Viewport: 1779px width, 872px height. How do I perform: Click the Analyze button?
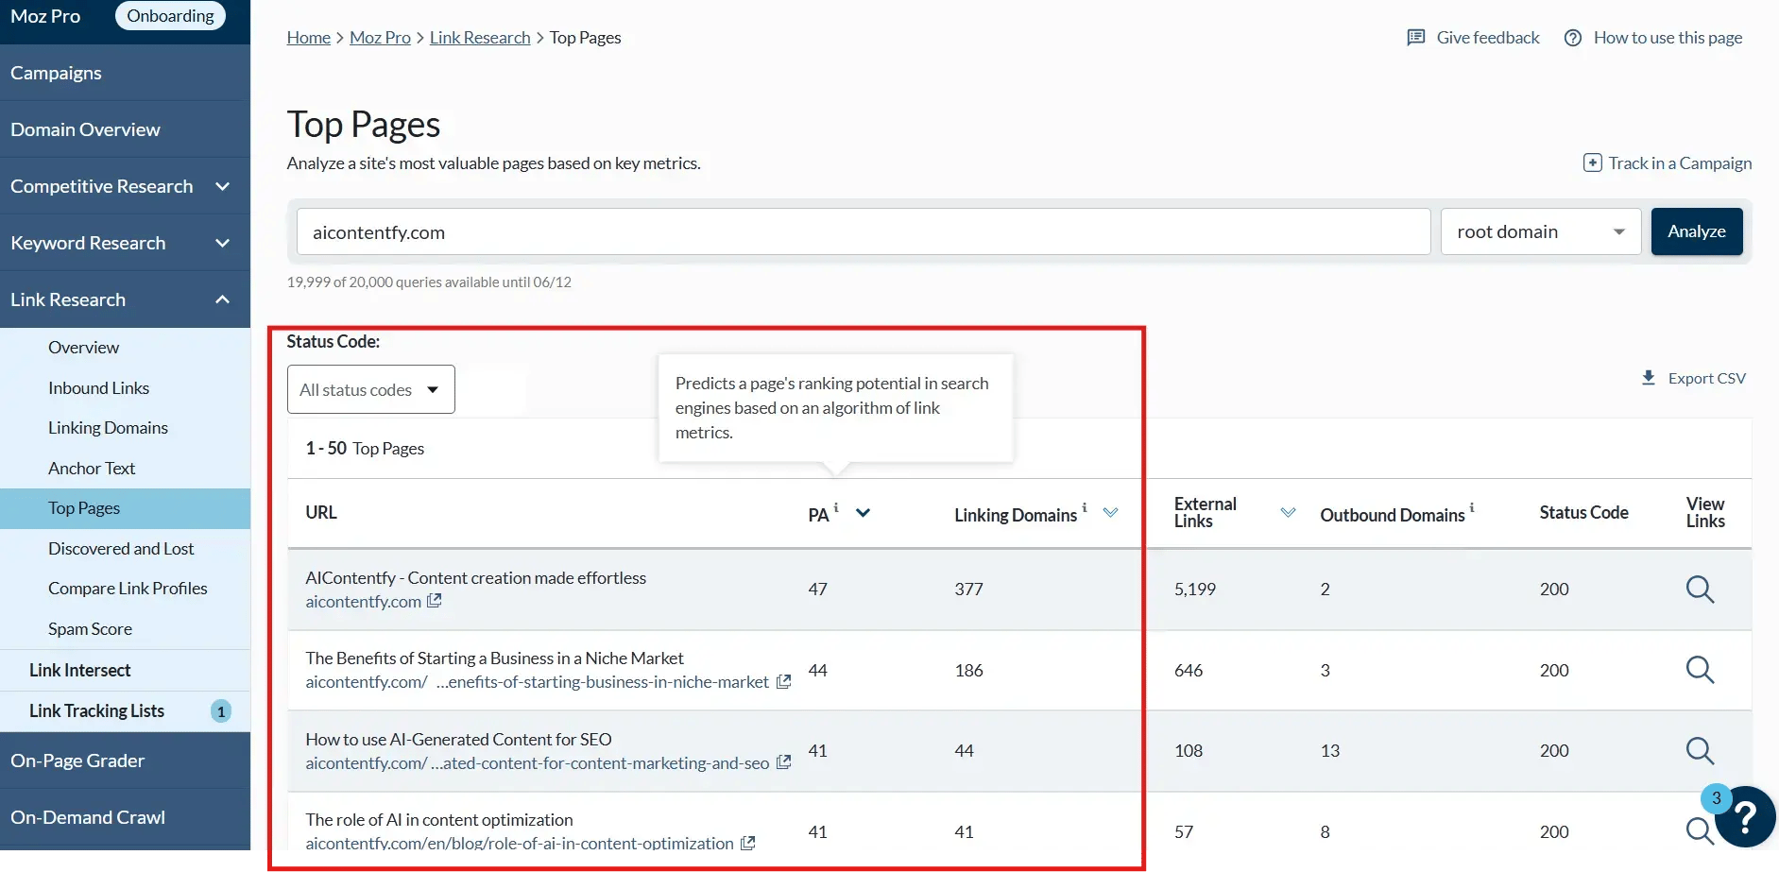coord(1697,231)
